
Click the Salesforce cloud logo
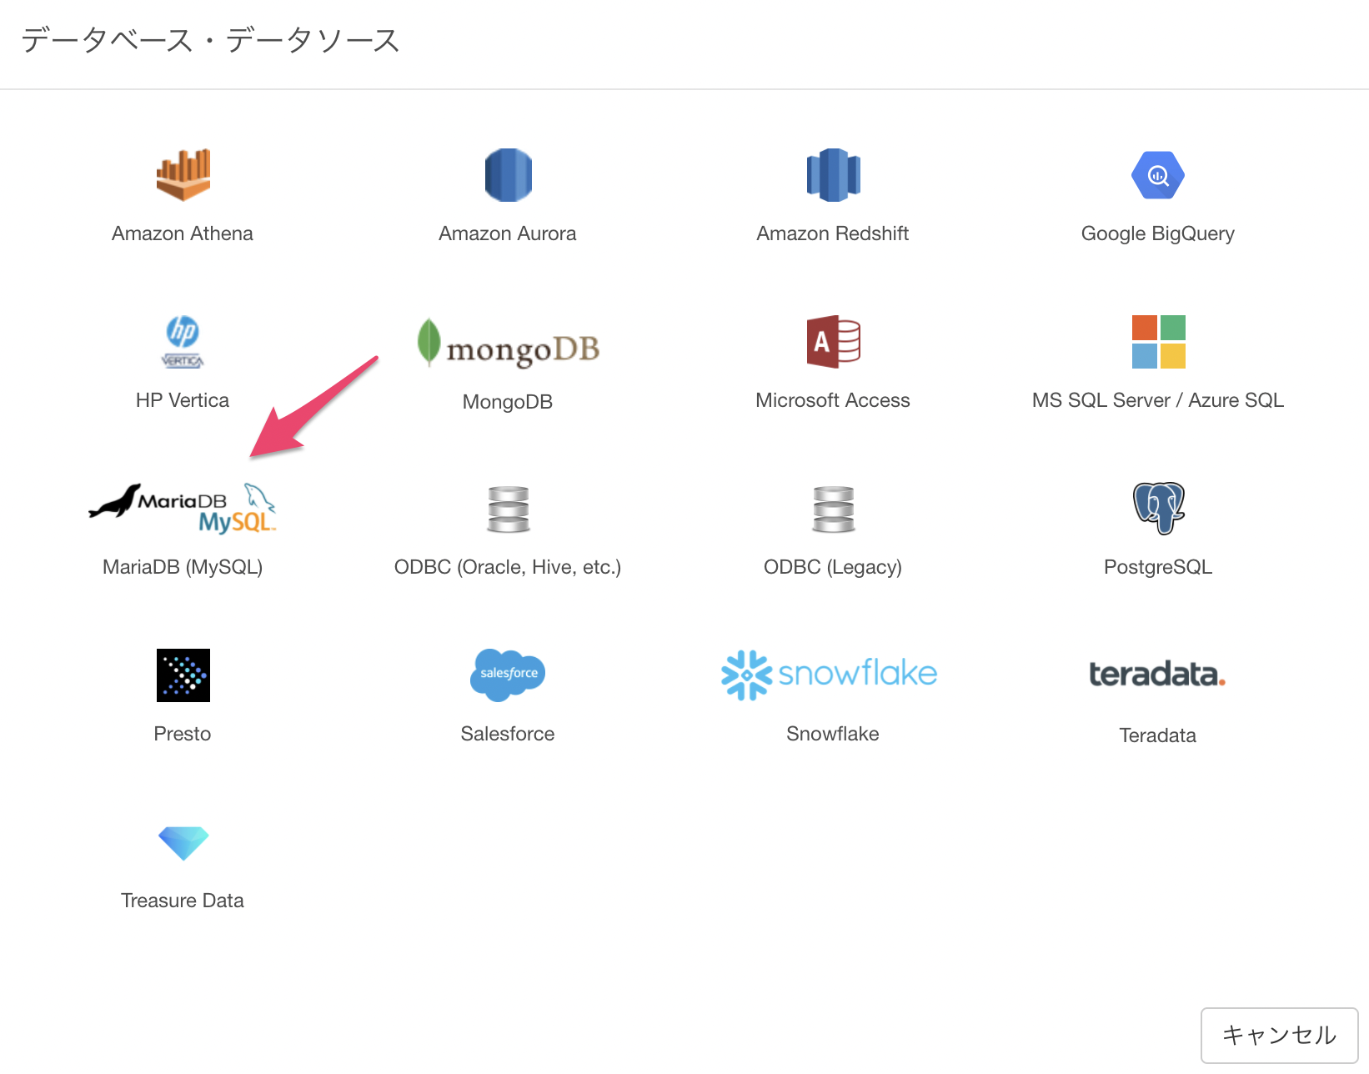pyautogui.click(x=508, y=675)
